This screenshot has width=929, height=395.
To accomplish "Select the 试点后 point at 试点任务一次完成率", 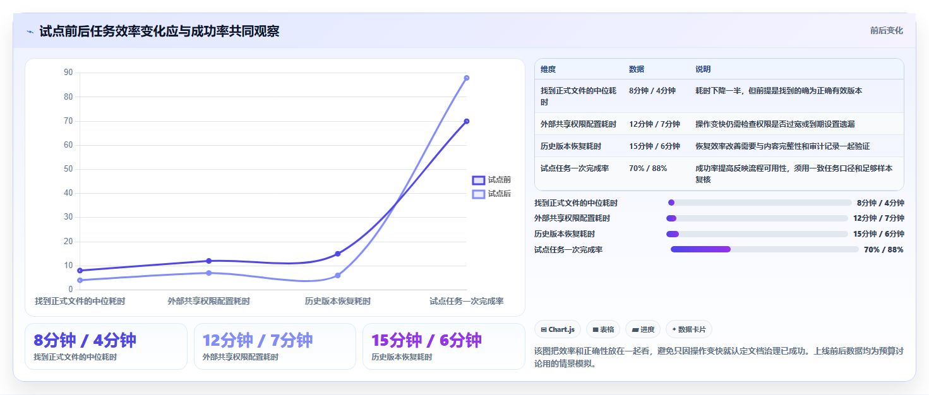I will coord(467,78).
